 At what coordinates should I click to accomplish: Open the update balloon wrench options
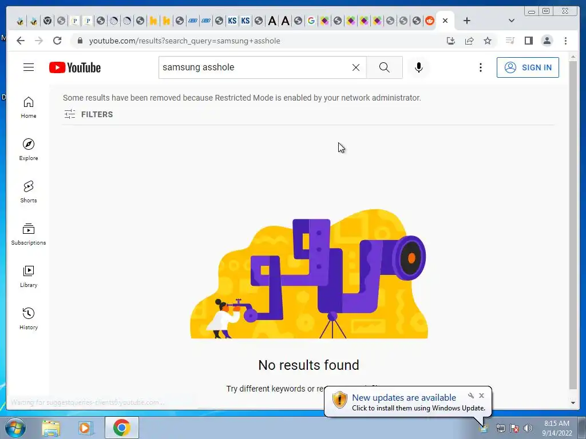471,396
